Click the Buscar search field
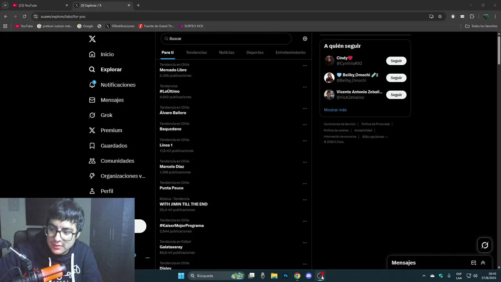501x282 pixels. point(226,39)
